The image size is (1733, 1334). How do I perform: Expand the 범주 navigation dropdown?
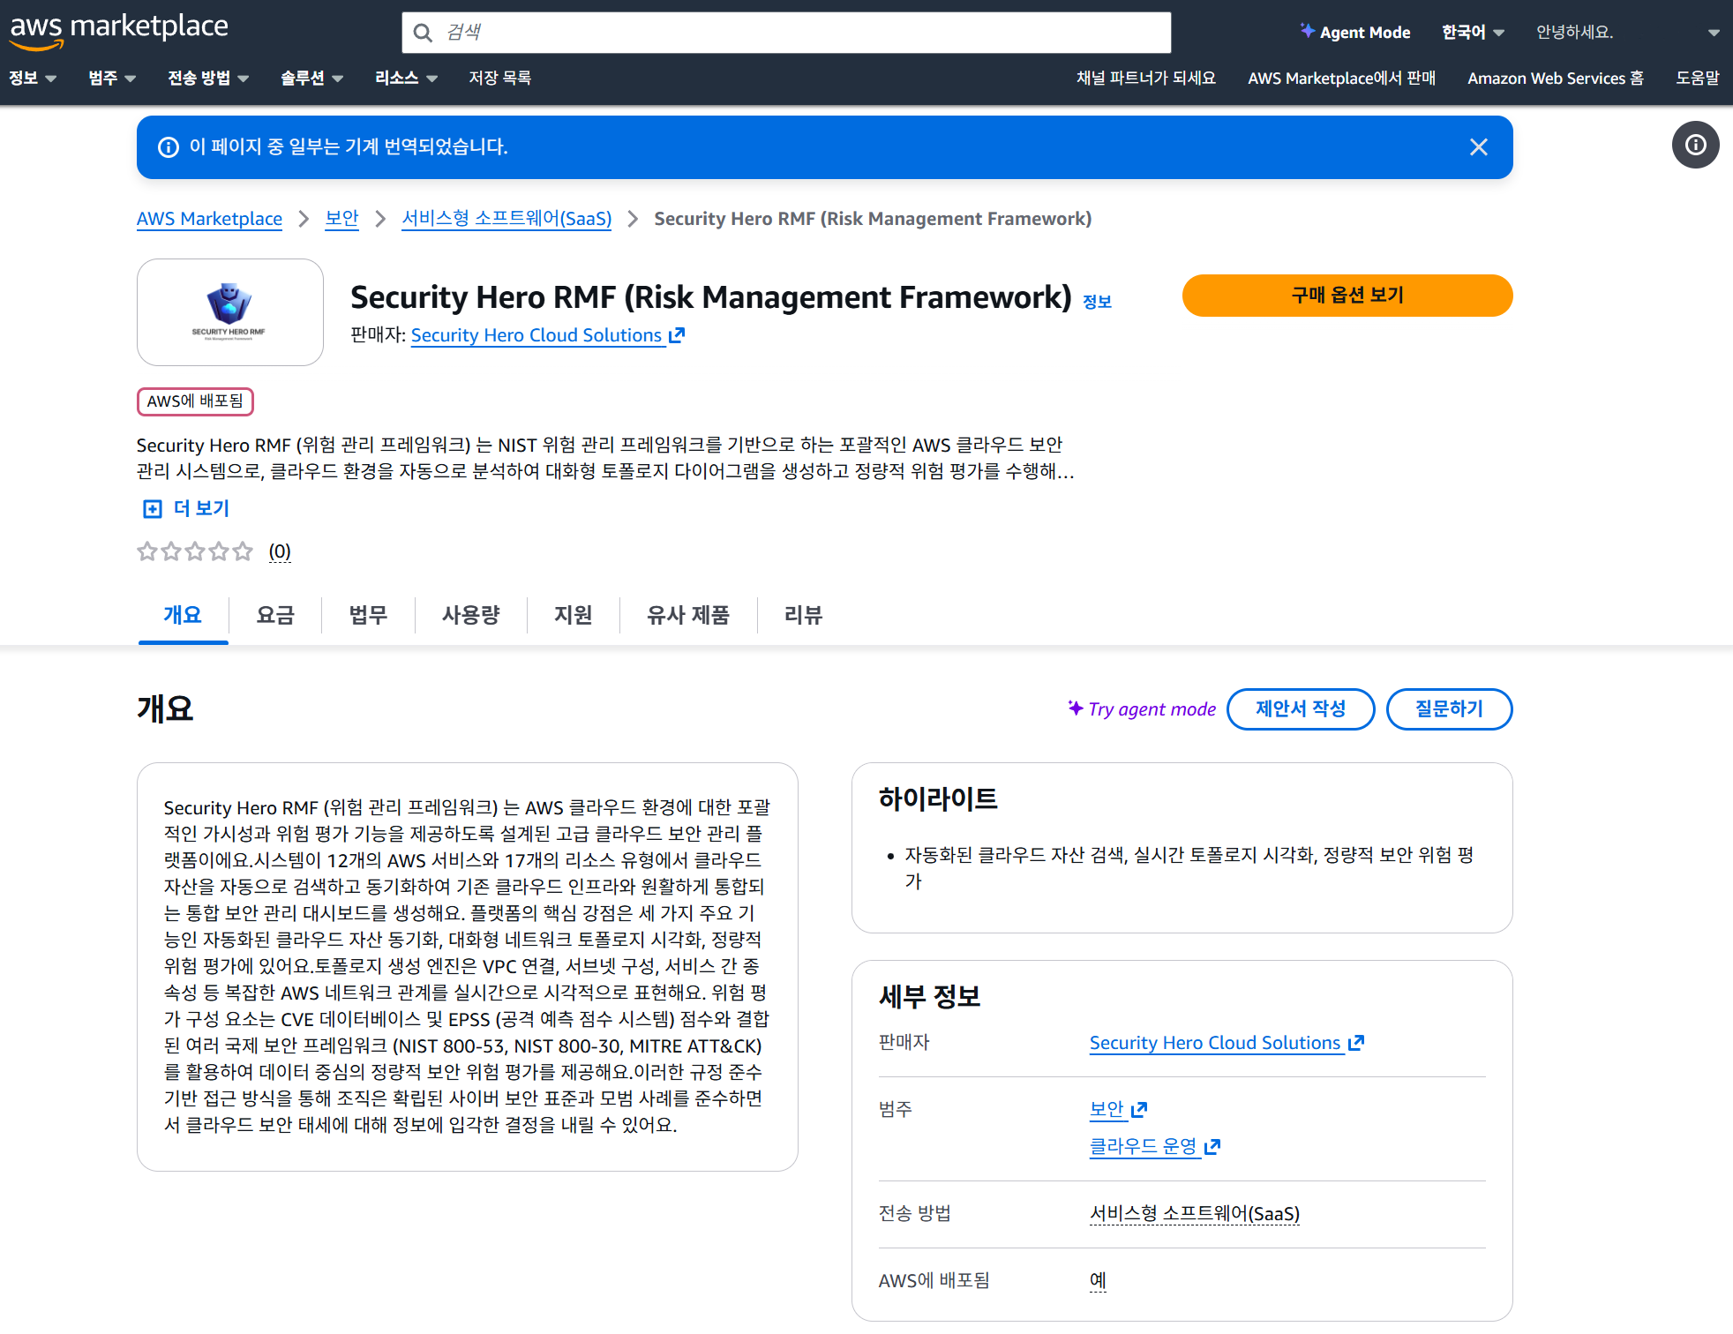tap(112, 79)
